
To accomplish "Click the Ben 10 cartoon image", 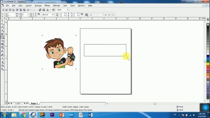I will coord(60,53).
